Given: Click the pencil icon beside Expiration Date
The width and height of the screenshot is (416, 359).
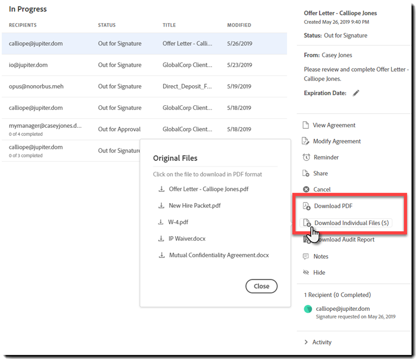Looking at the screenshot, I should point(356,93).
